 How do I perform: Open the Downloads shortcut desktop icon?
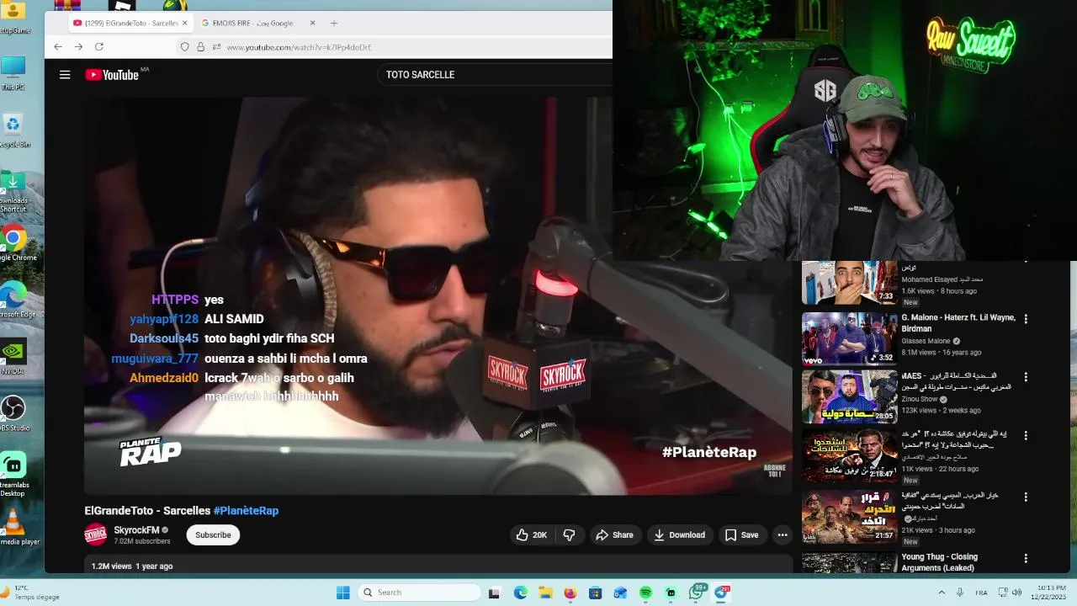pyautogui.click(x=13, y=190)
